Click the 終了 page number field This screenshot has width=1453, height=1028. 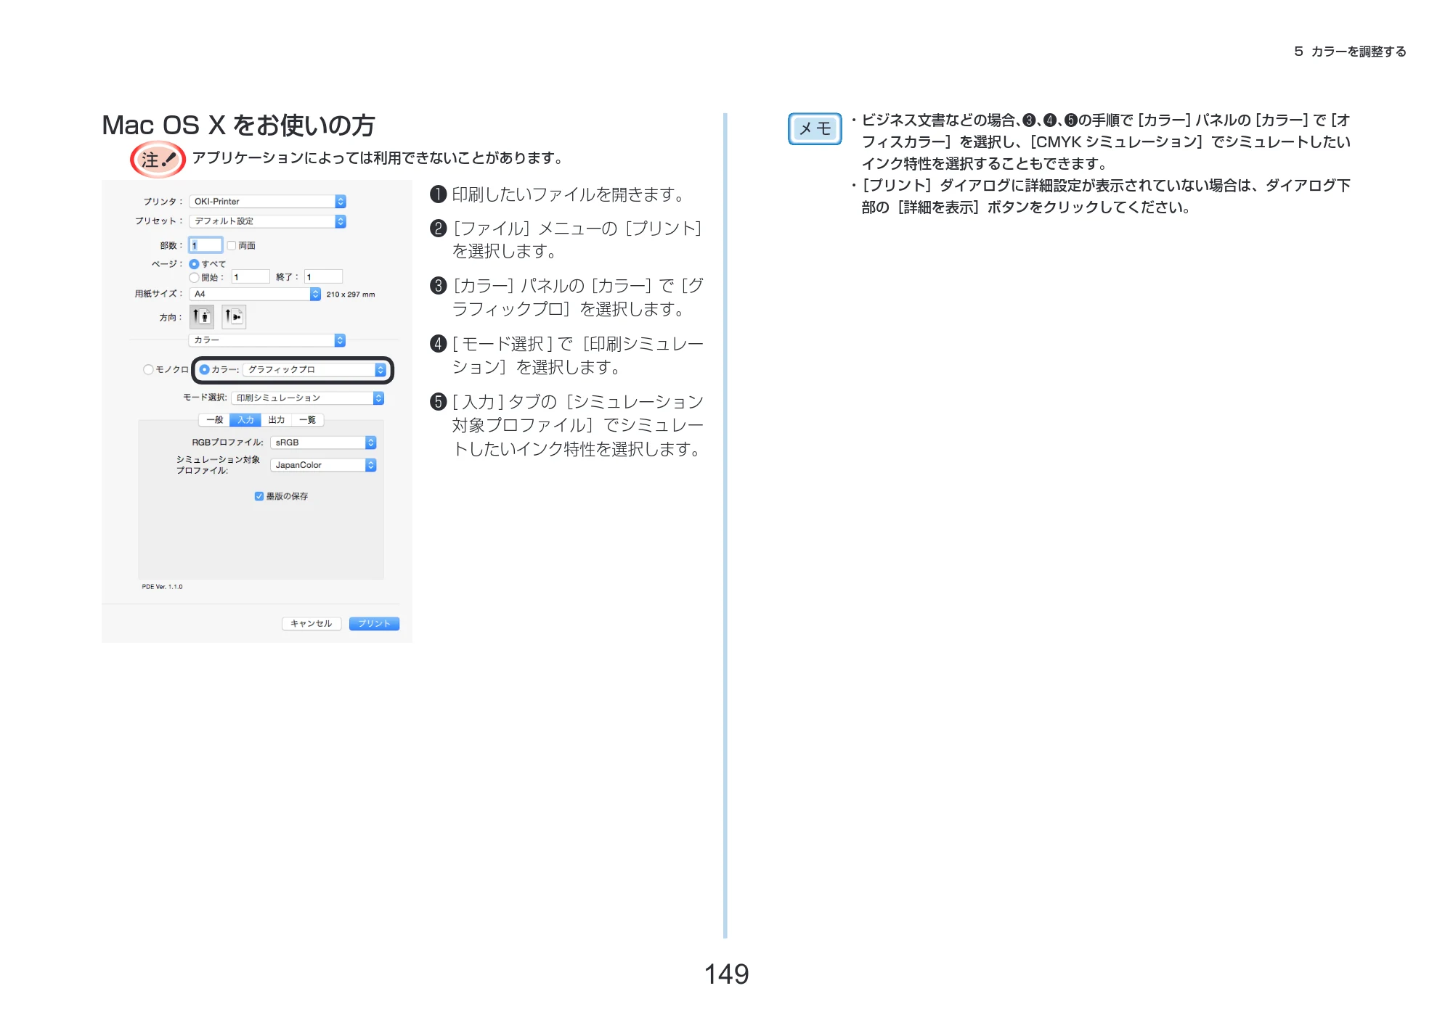(x=323, y=277)
